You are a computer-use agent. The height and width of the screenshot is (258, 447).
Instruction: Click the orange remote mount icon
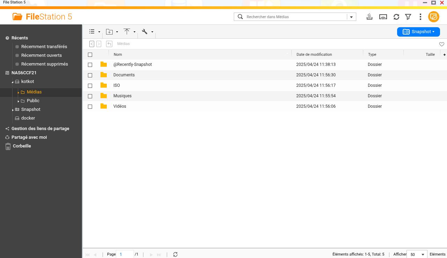434,17
